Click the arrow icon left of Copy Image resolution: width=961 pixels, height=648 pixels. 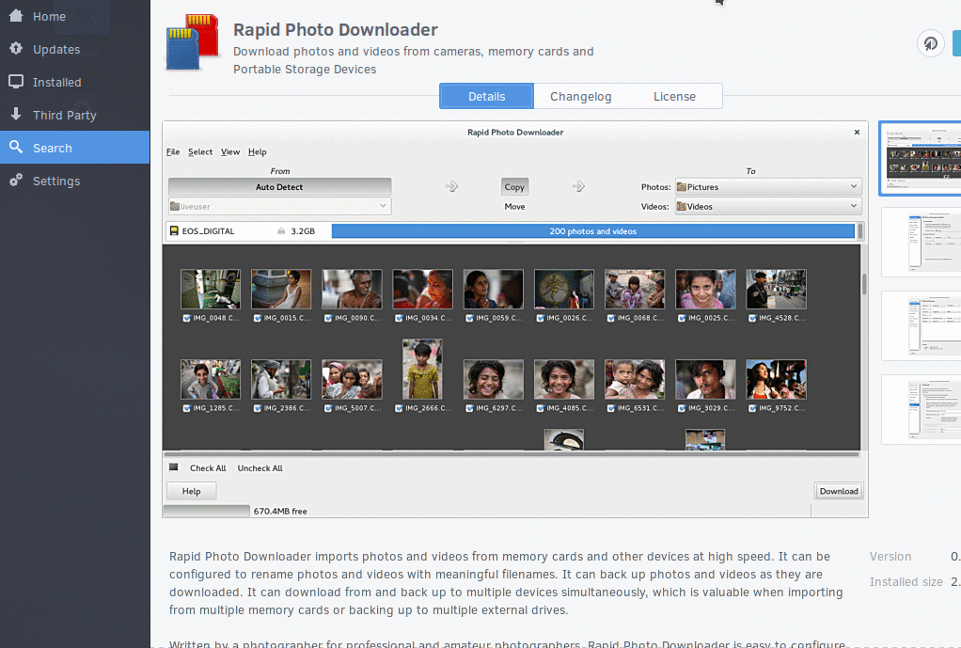451,186
